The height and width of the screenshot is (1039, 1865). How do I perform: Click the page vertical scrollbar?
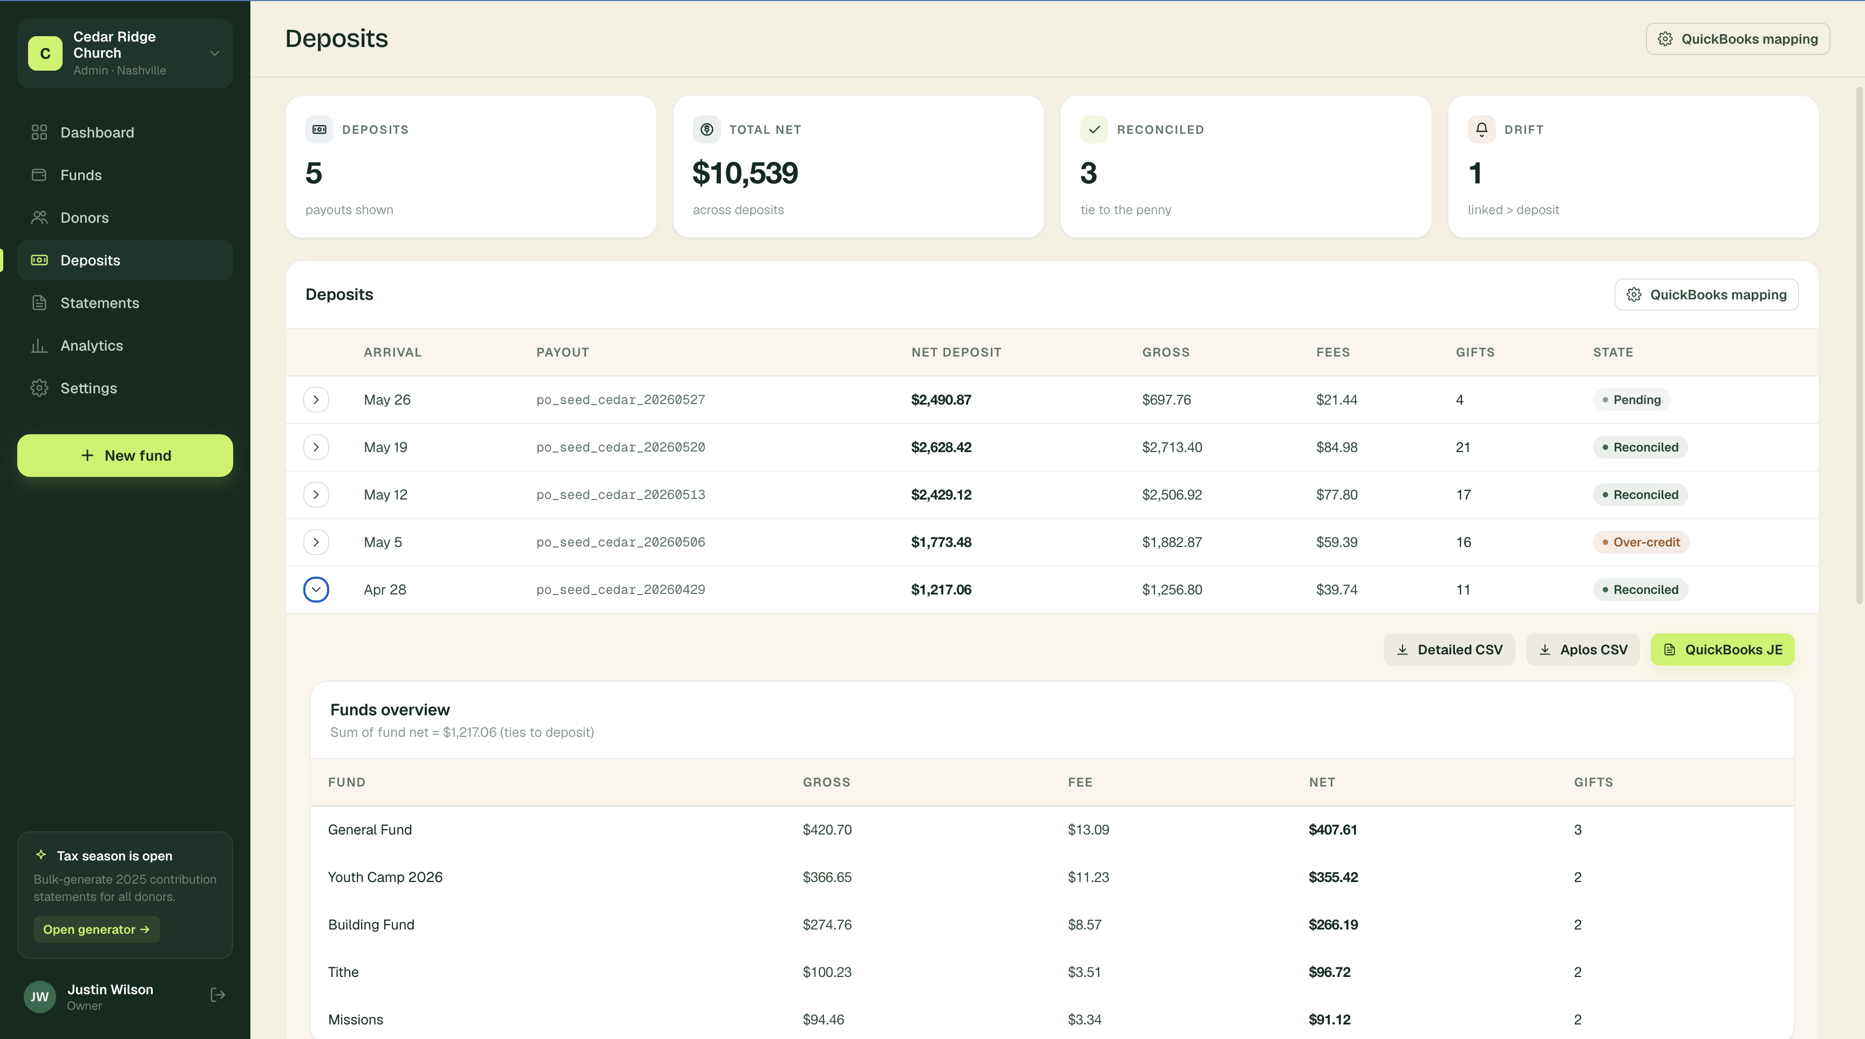(1859, 346)
